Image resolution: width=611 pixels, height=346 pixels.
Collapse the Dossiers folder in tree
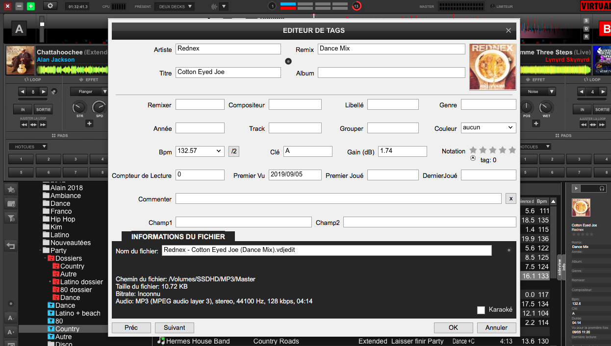click(44, 258)
